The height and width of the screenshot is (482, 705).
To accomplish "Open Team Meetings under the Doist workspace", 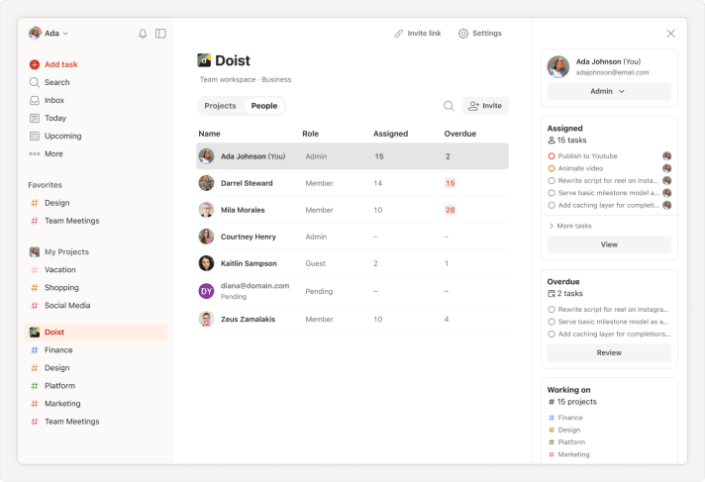I will coord(72,422).
